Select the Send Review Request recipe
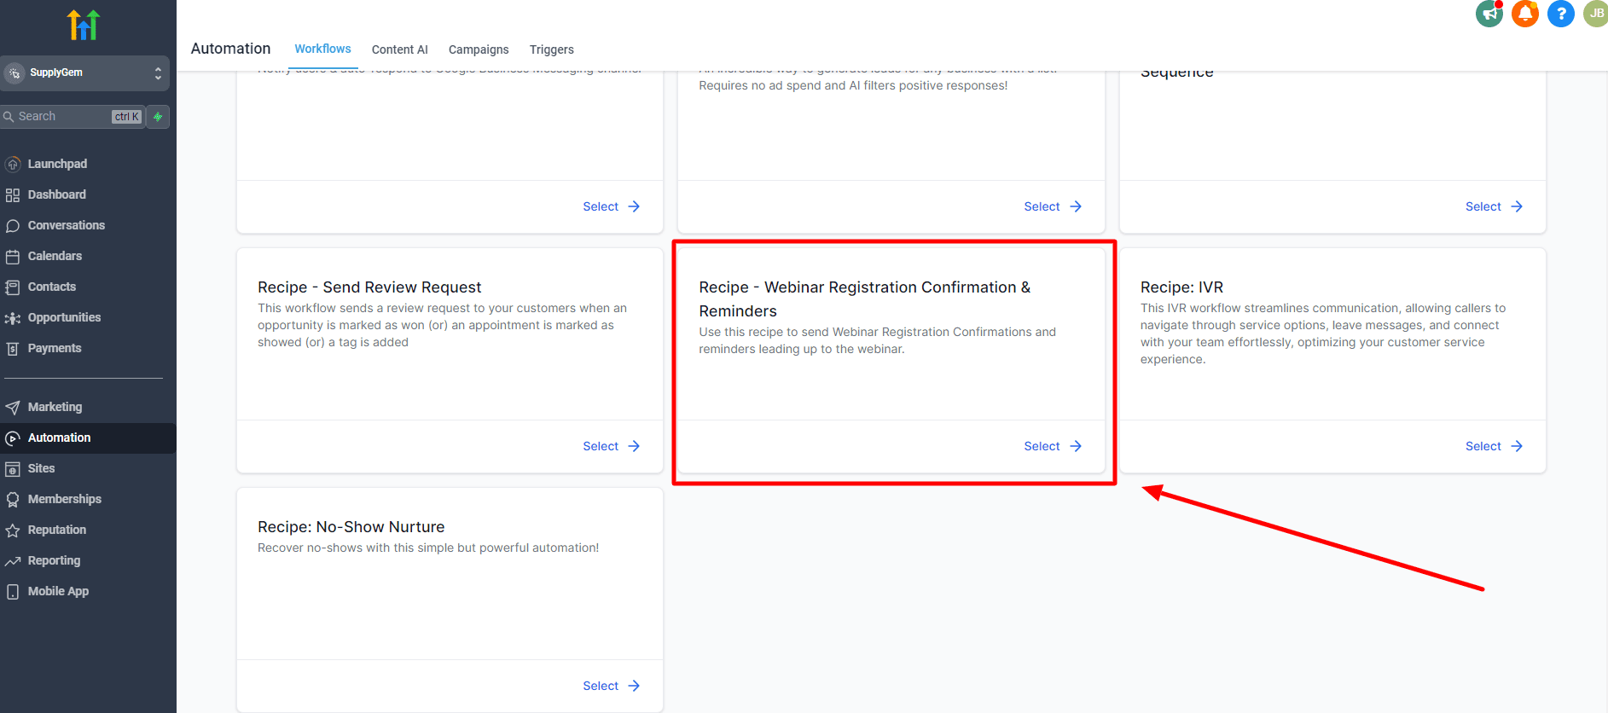The height and width of the screenshot is (713, 1608). tap(612, 446)
